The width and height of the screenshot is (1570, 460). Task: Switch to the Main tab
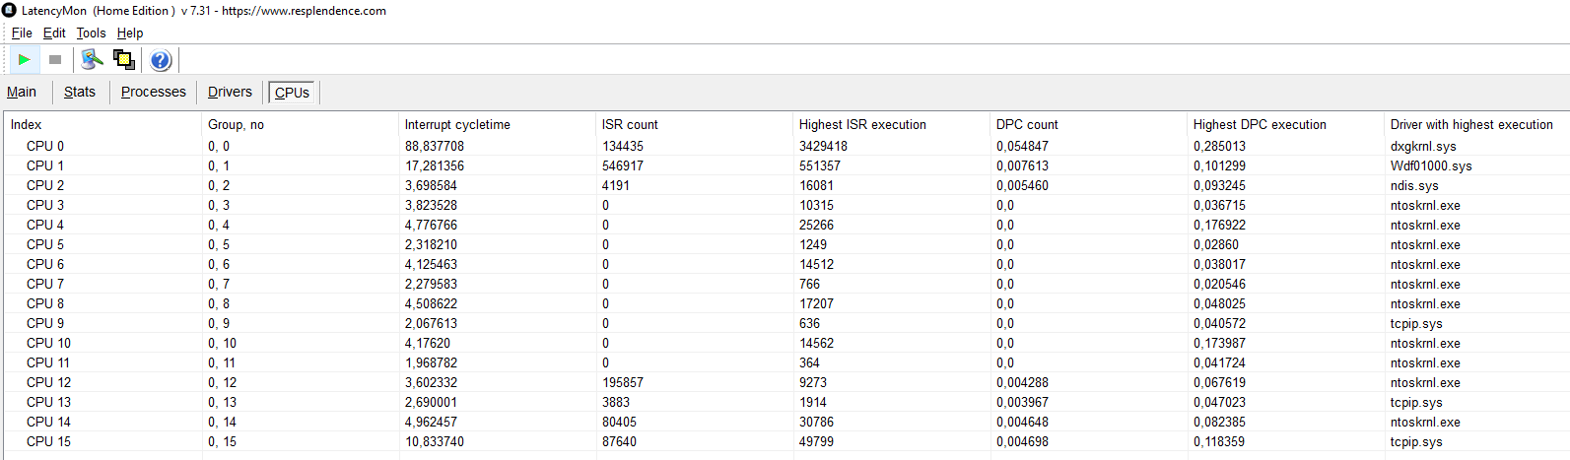pos(22,92)
